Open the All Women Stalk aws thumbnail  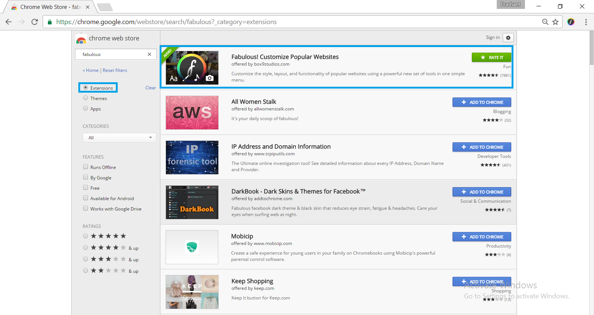[x=192, y=113]
